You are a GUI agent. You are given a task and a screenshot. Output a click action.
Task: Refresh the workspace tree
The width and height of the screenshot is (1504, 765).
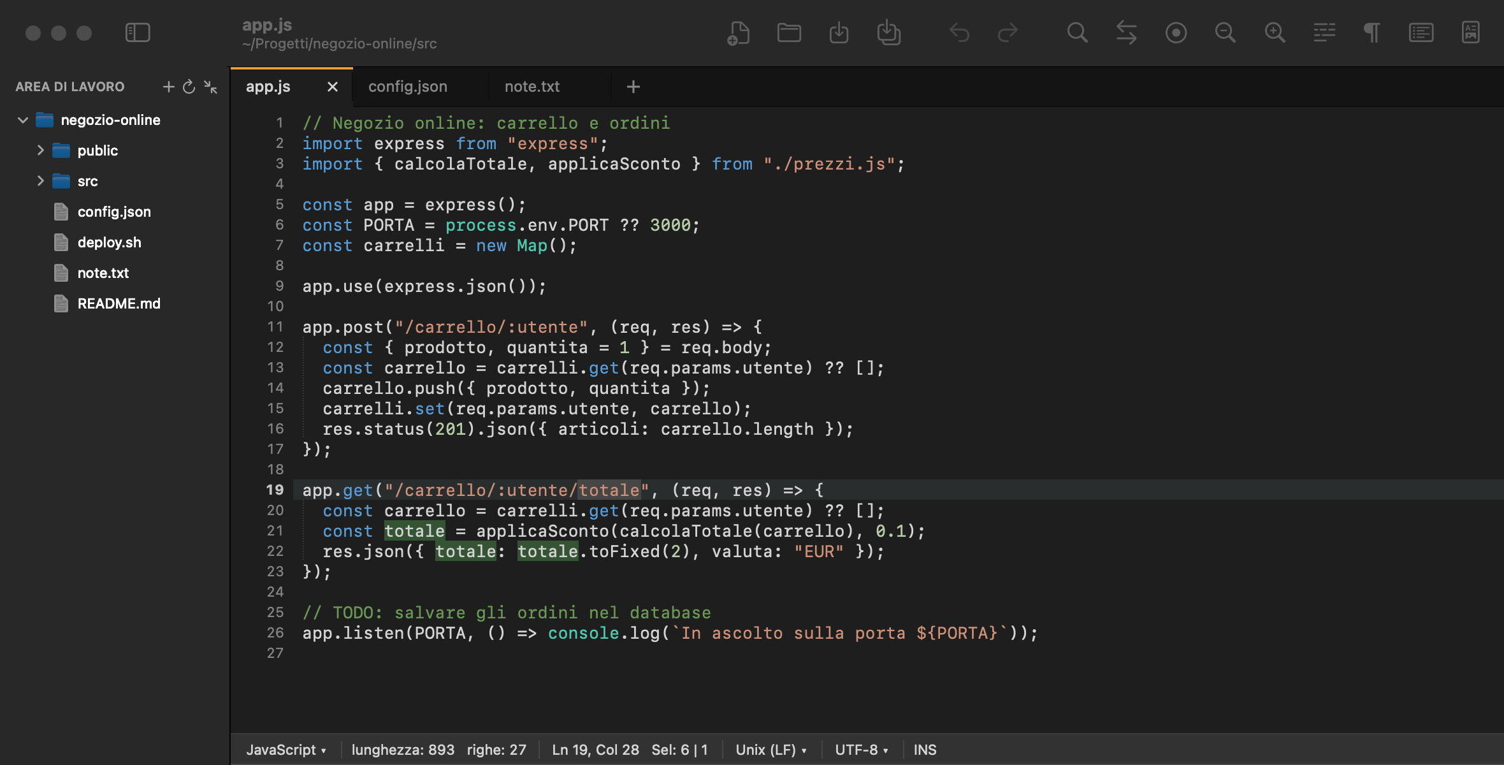189,87
